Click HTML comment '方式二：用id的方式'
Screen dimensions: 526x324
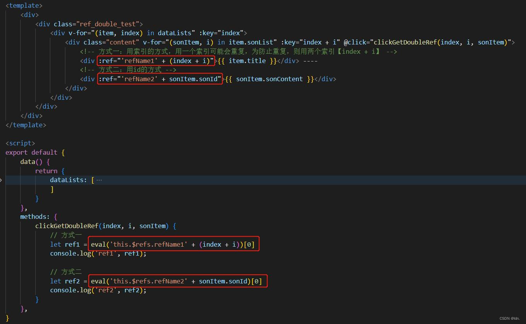128,70
